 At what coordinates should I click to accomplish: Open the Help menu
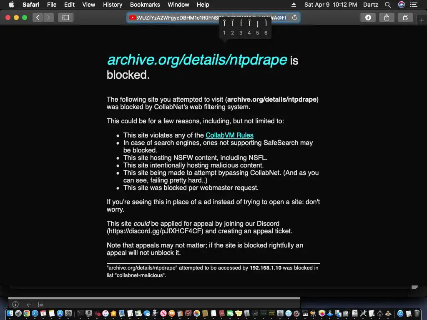tap(203, 5)
